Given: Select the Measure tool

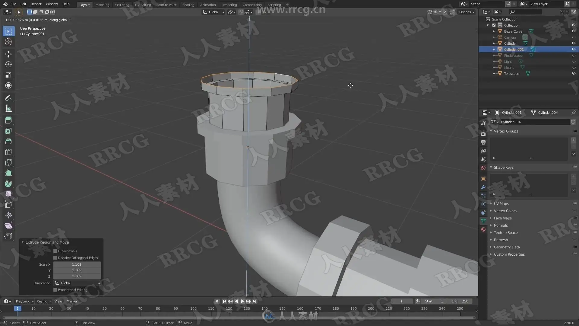Looking at the screenshot, I should point(8,108).
